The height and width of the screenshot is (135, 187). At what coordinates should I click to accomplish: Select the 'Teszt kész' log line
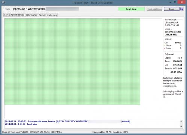tap(21, 124)
